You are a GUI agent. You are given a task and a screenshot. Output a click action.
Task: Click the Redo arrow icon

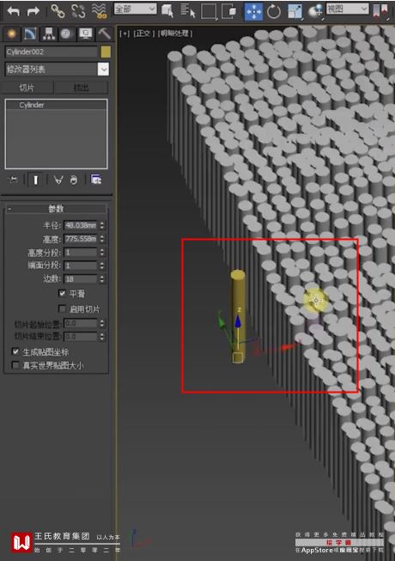pos(33,10)
